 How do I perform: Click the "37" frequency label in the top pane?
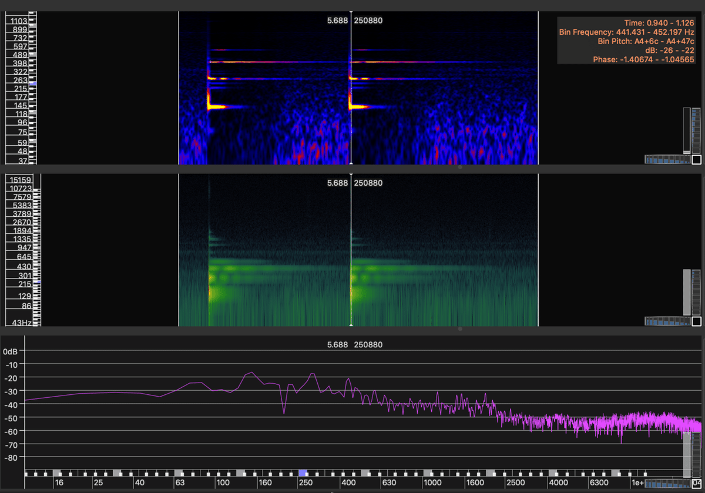[23, 160]
